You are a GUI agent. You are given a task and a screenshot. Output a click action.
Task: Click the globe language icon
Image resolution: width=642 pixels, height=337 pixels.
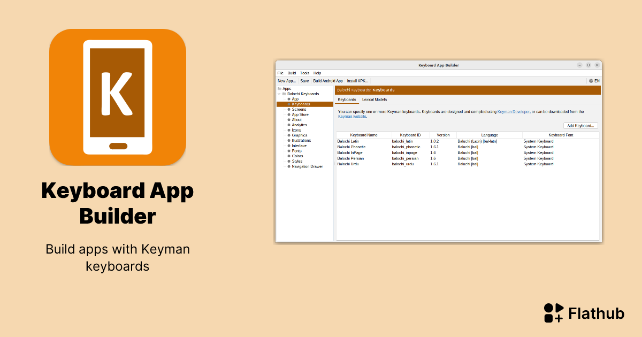590,80
